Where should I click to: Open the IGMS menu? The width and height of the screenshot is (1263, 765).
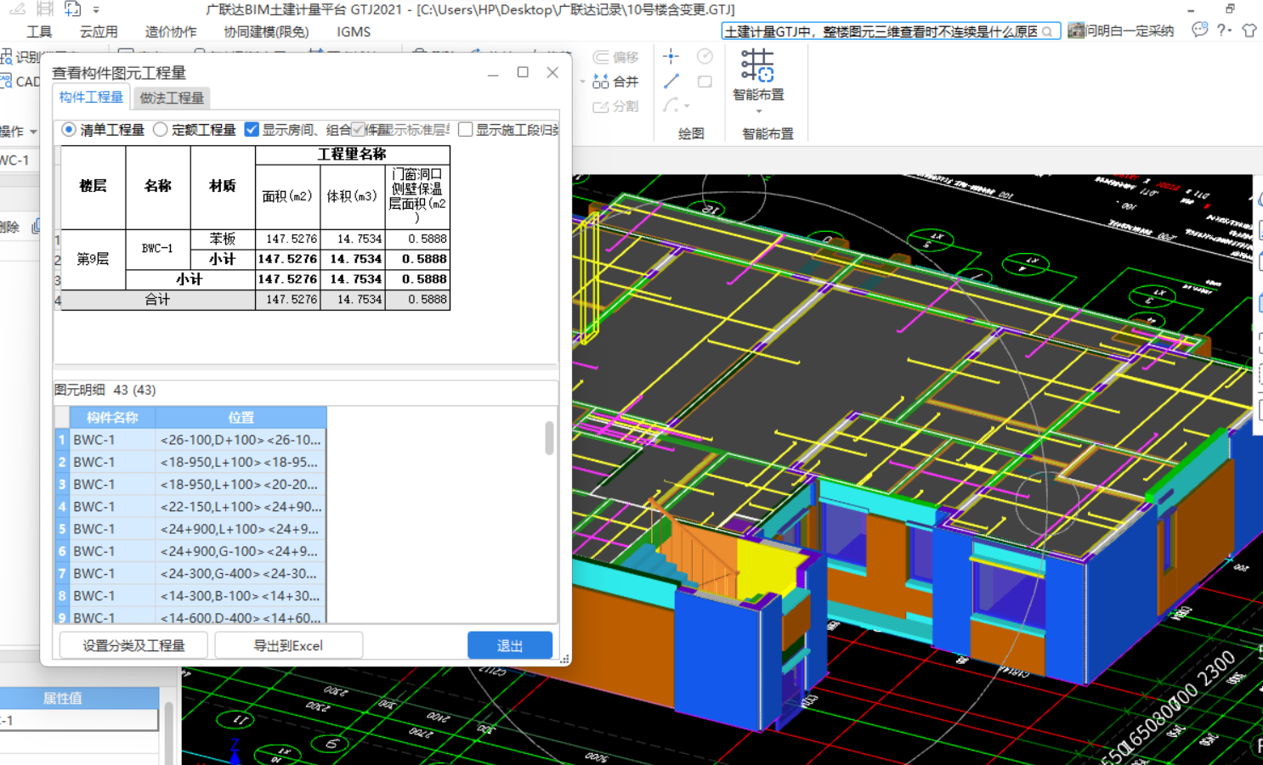coord(354,31)
